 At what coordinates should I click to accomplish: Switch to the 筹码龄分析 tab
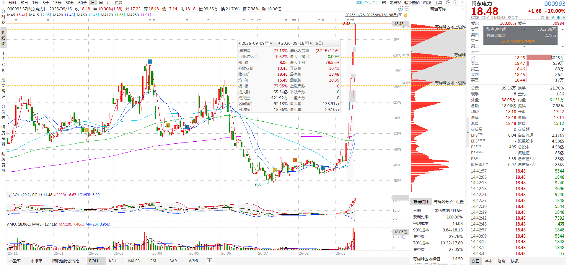tap(443, 202)
